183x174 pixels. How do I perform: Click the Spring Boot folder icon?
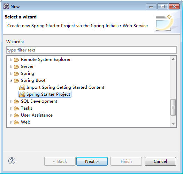16,80
